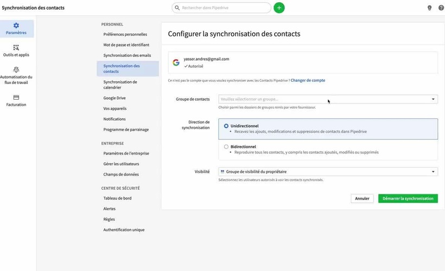The image size is (445, 271).
Task: Open Automatisation du flux de travail icon
Action: coord(16,70)
